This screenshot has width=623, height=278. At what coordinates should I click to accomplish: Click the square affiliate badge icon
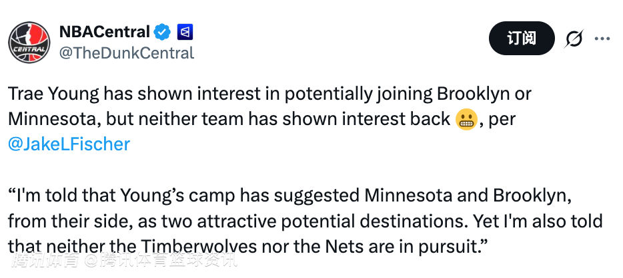coord(185,31)
